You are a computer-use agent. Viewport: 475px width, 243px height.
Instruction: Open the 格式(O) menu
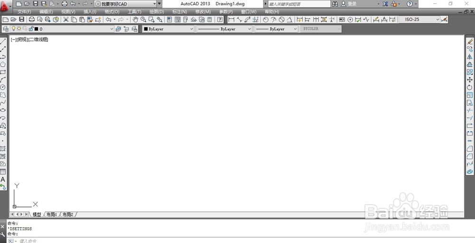(112, 12)
